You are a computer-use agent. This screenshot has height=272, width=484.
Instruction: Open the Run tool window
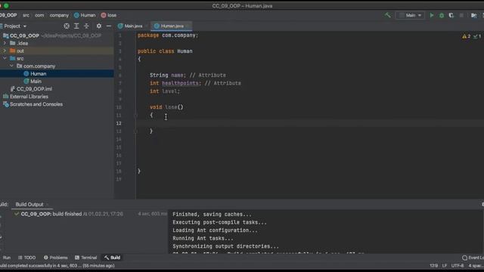pos(7,258)
